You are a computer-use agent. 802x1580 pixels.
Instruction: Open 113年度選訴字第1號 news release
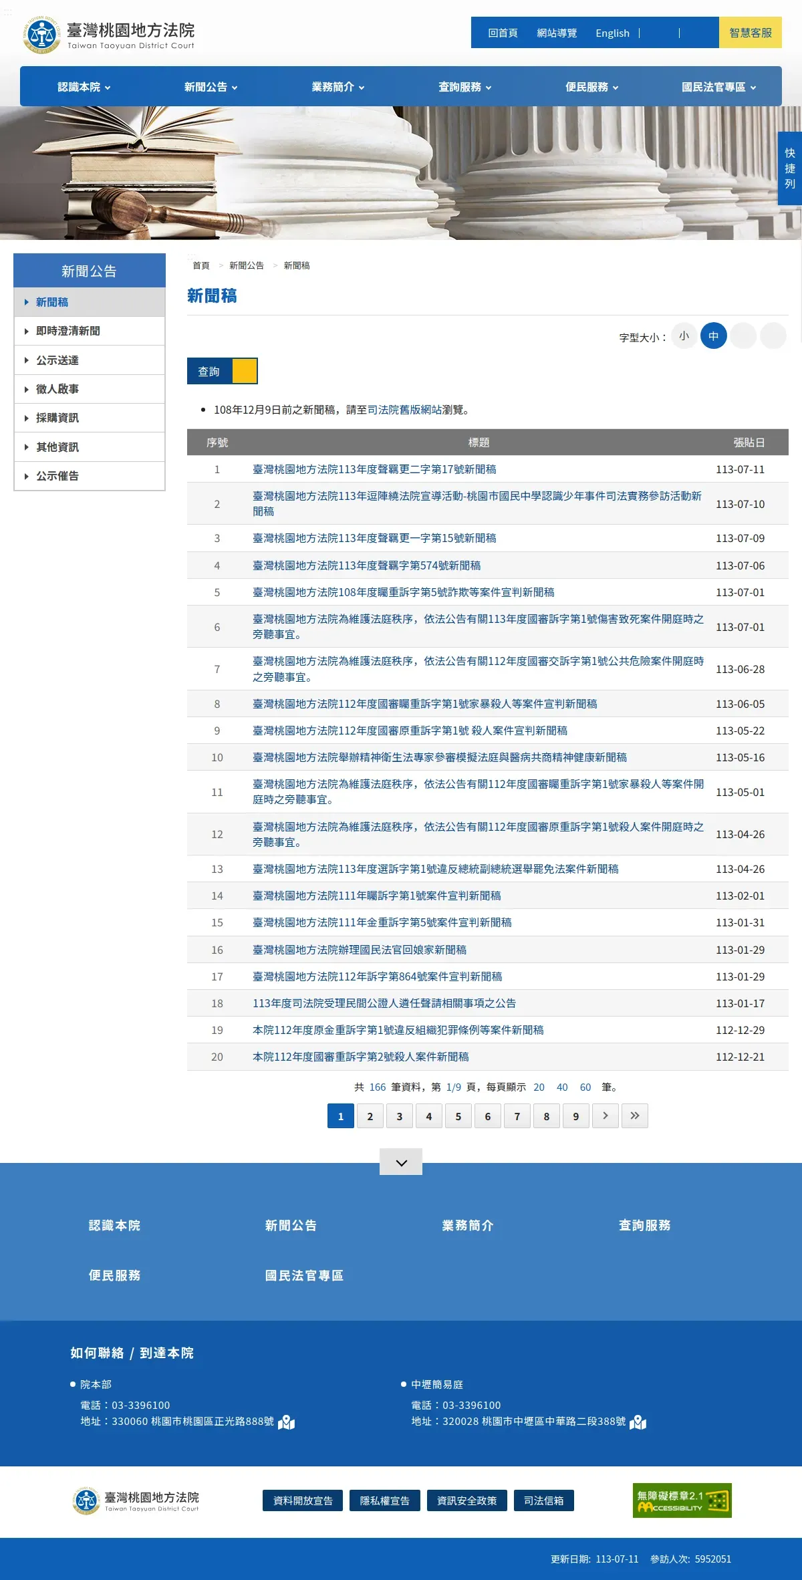436,869
